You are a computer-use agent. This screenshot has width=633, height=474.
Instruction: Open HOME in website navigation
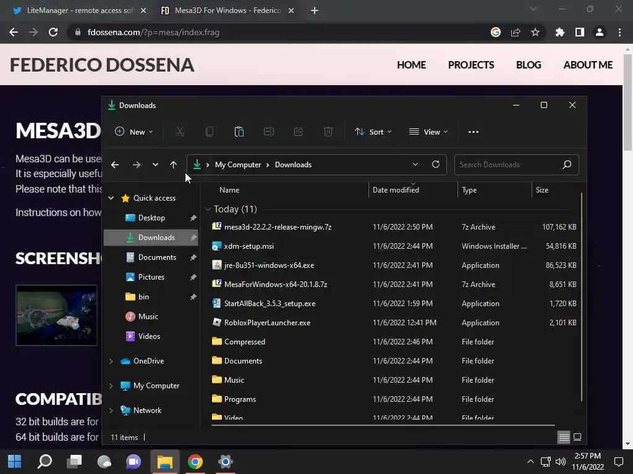coord(411,65)
